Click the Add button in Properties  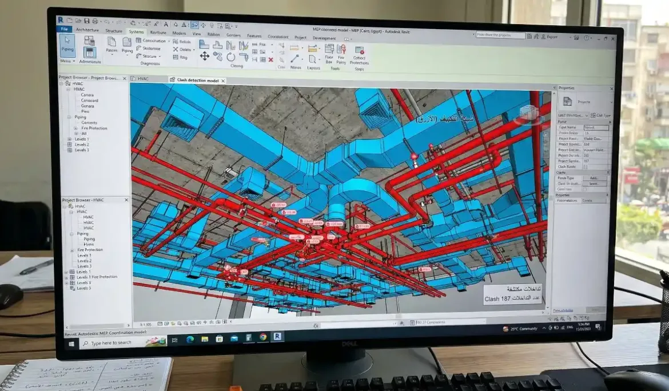click(x=594, y=178)
